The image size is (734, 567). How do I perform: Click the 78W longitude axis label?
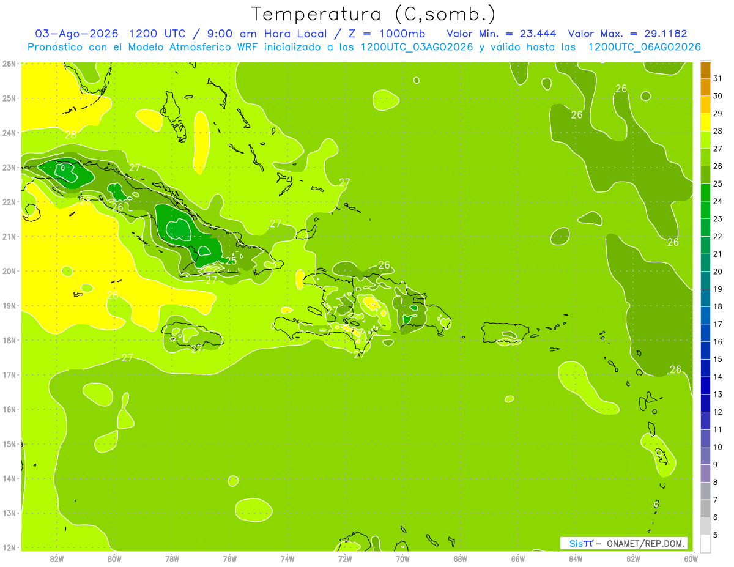click(x=172, y=558)
